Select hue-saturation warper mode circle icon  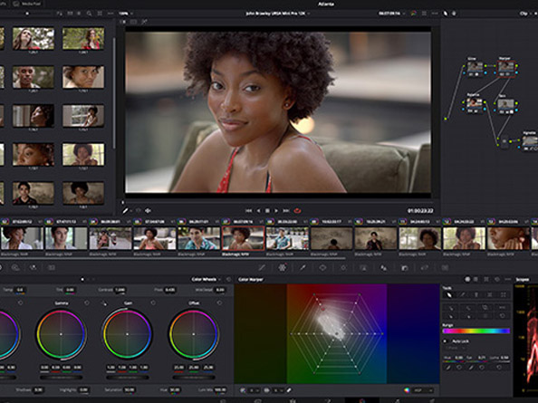[x=467, y=279]
